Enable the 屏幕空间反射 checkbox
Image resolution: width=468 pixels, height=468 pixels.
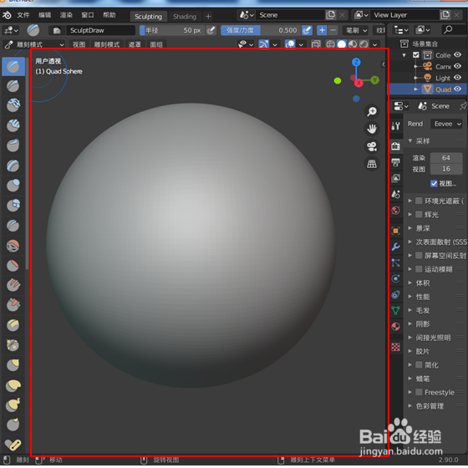419,255
